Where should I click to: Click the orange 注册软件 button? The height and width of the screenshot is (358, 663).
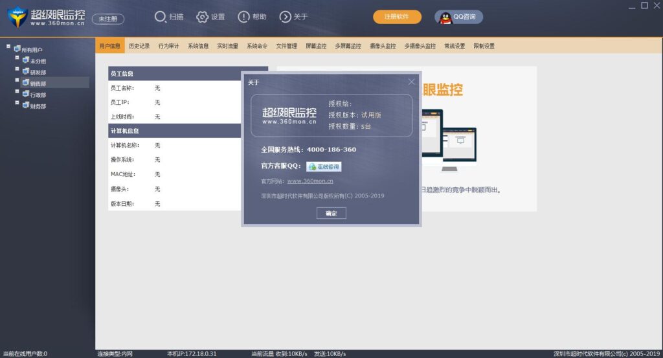[396, 17]
